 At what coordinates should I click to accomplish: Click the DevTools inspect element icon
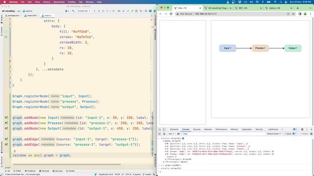pos(160,130)
